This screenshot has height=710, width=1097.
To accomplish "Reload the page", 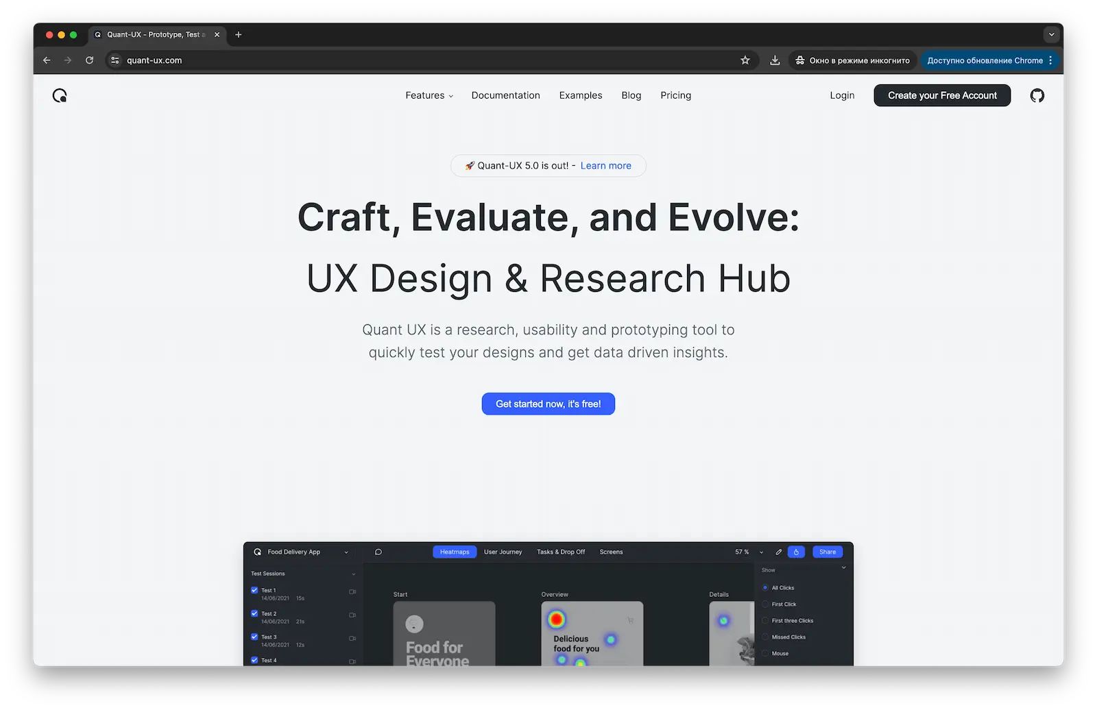I will tap(89, 60).
